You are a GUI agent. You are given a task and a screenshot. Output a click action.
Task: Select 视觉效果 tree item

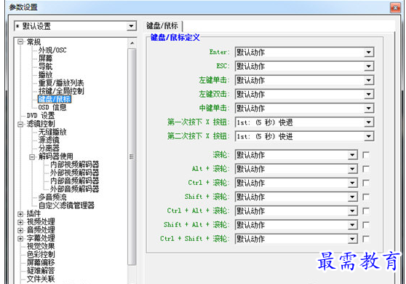click(41, 246)
